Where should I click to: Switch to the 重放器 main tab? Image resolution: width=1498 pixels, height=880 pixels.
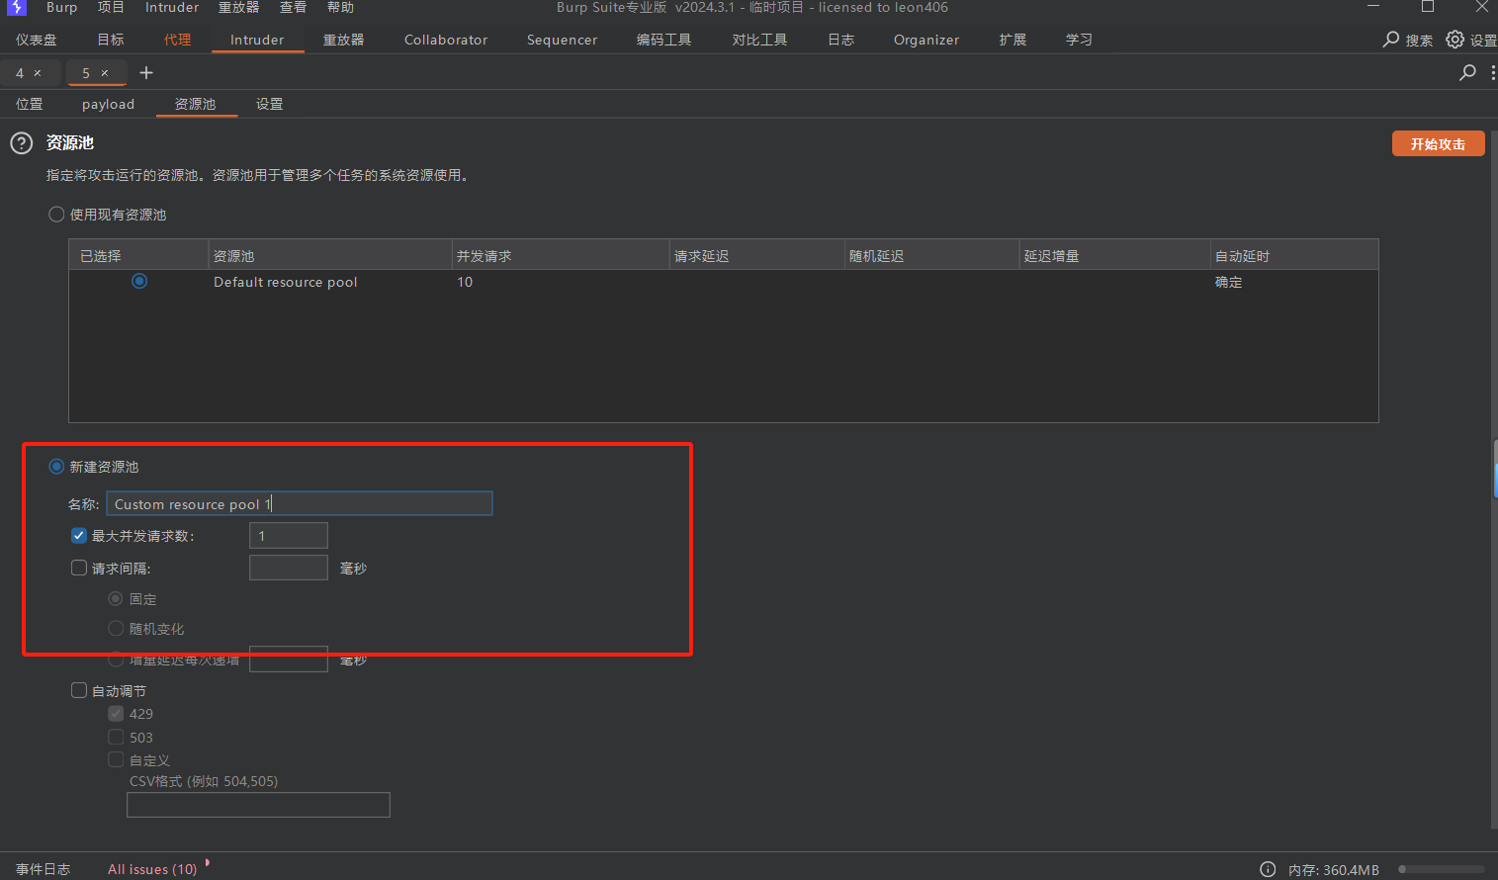343,40
